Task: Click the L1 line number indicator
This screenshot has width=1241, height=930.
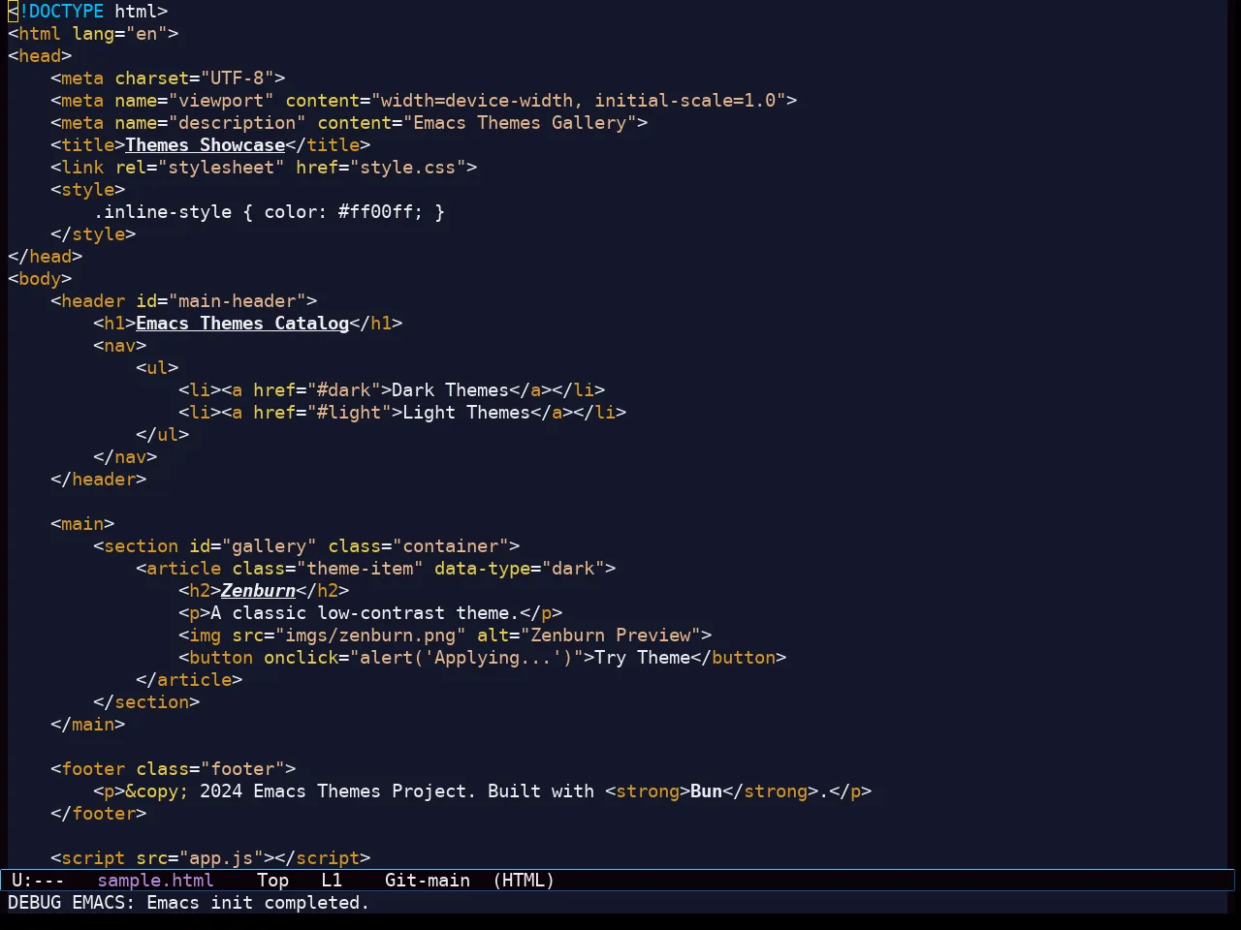Action: [x=332, y=881]
